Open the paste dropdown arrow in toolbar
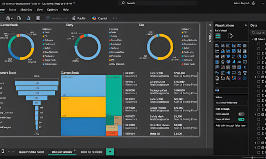The height and width of the screenshot is (159, 266). (12, 18)
